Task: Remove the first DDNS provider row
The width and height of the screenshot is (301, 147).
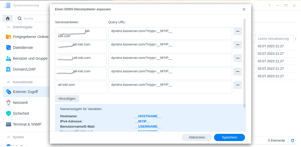Action: (238, 31)
